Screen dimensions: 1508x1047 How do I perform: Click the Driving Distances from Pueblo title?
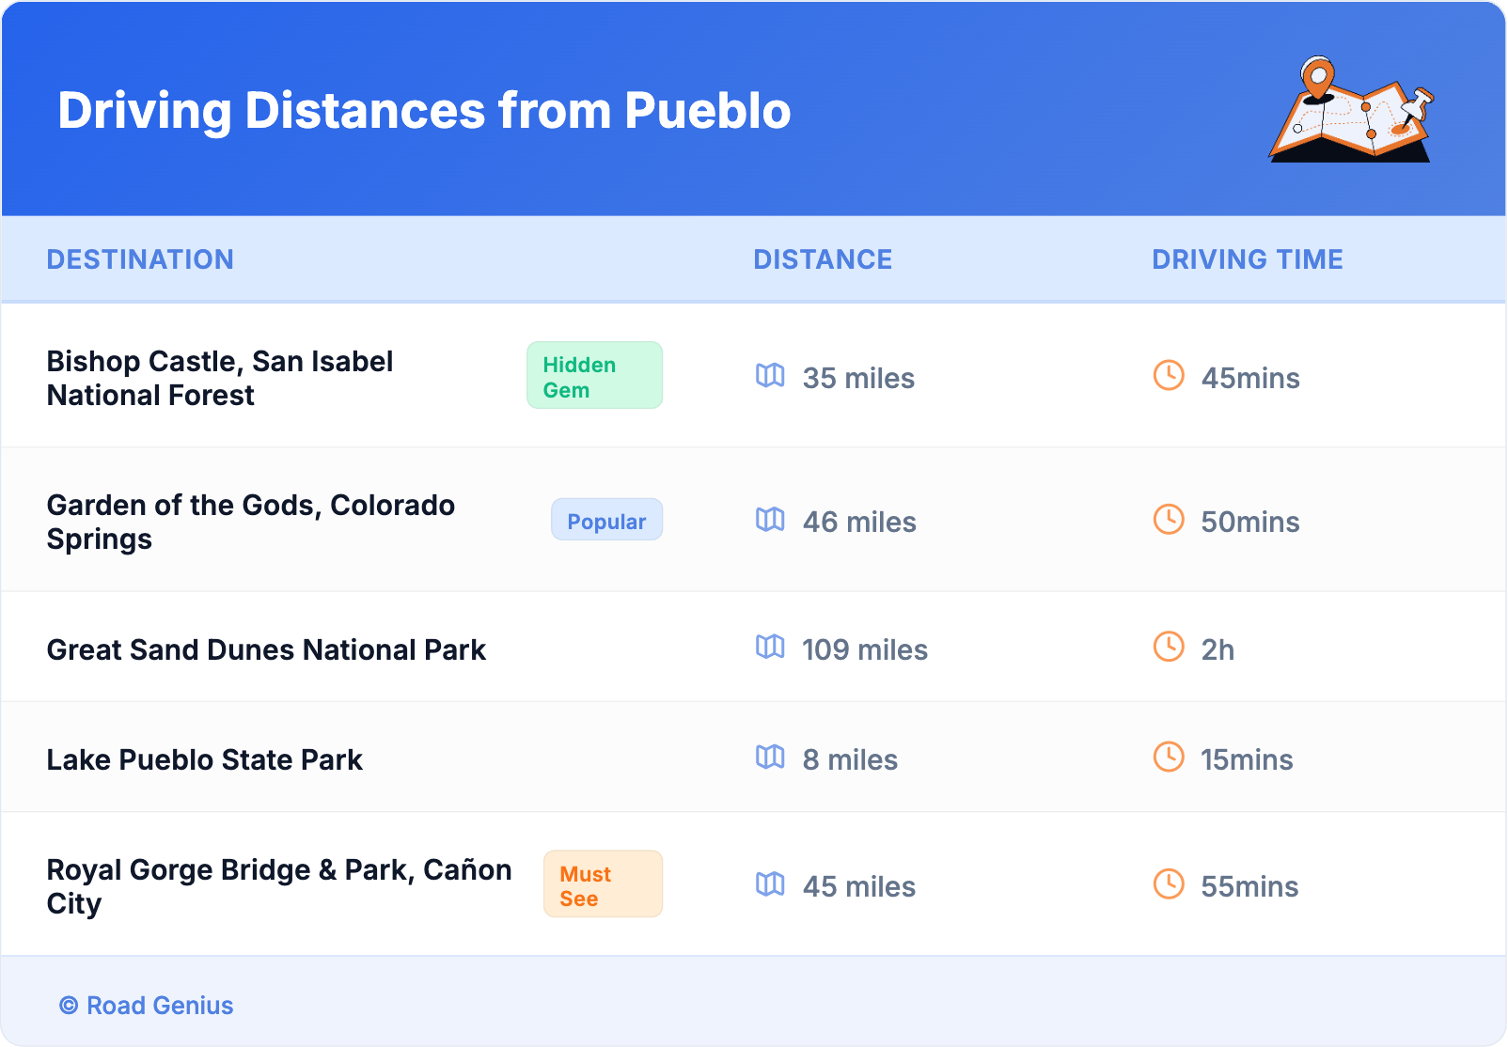[424, 111]
